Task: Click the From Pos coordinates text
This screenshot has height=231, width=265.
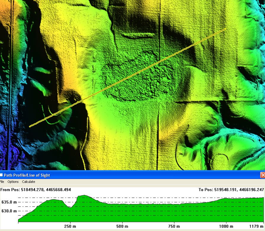Action: 36,190
